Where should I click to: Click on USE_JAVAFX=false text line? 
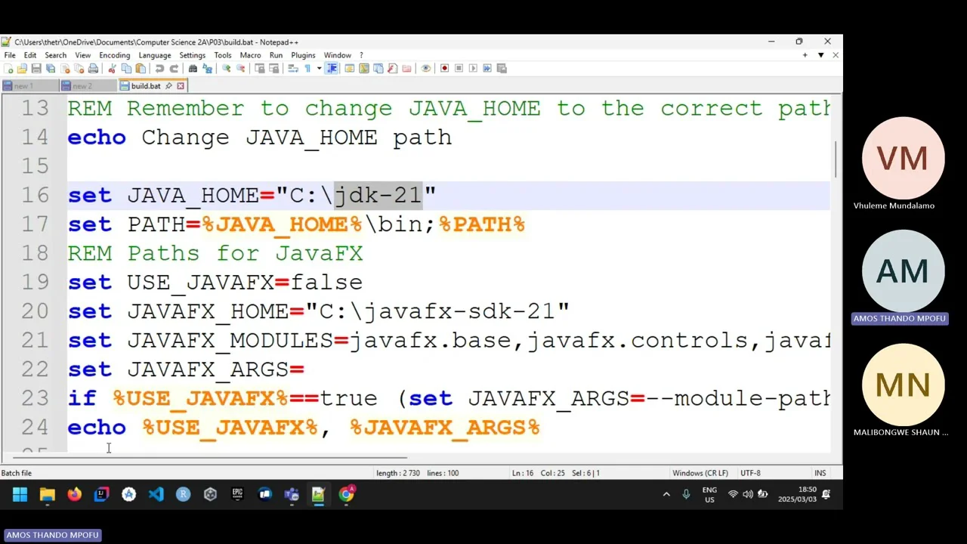pos(215,283)
